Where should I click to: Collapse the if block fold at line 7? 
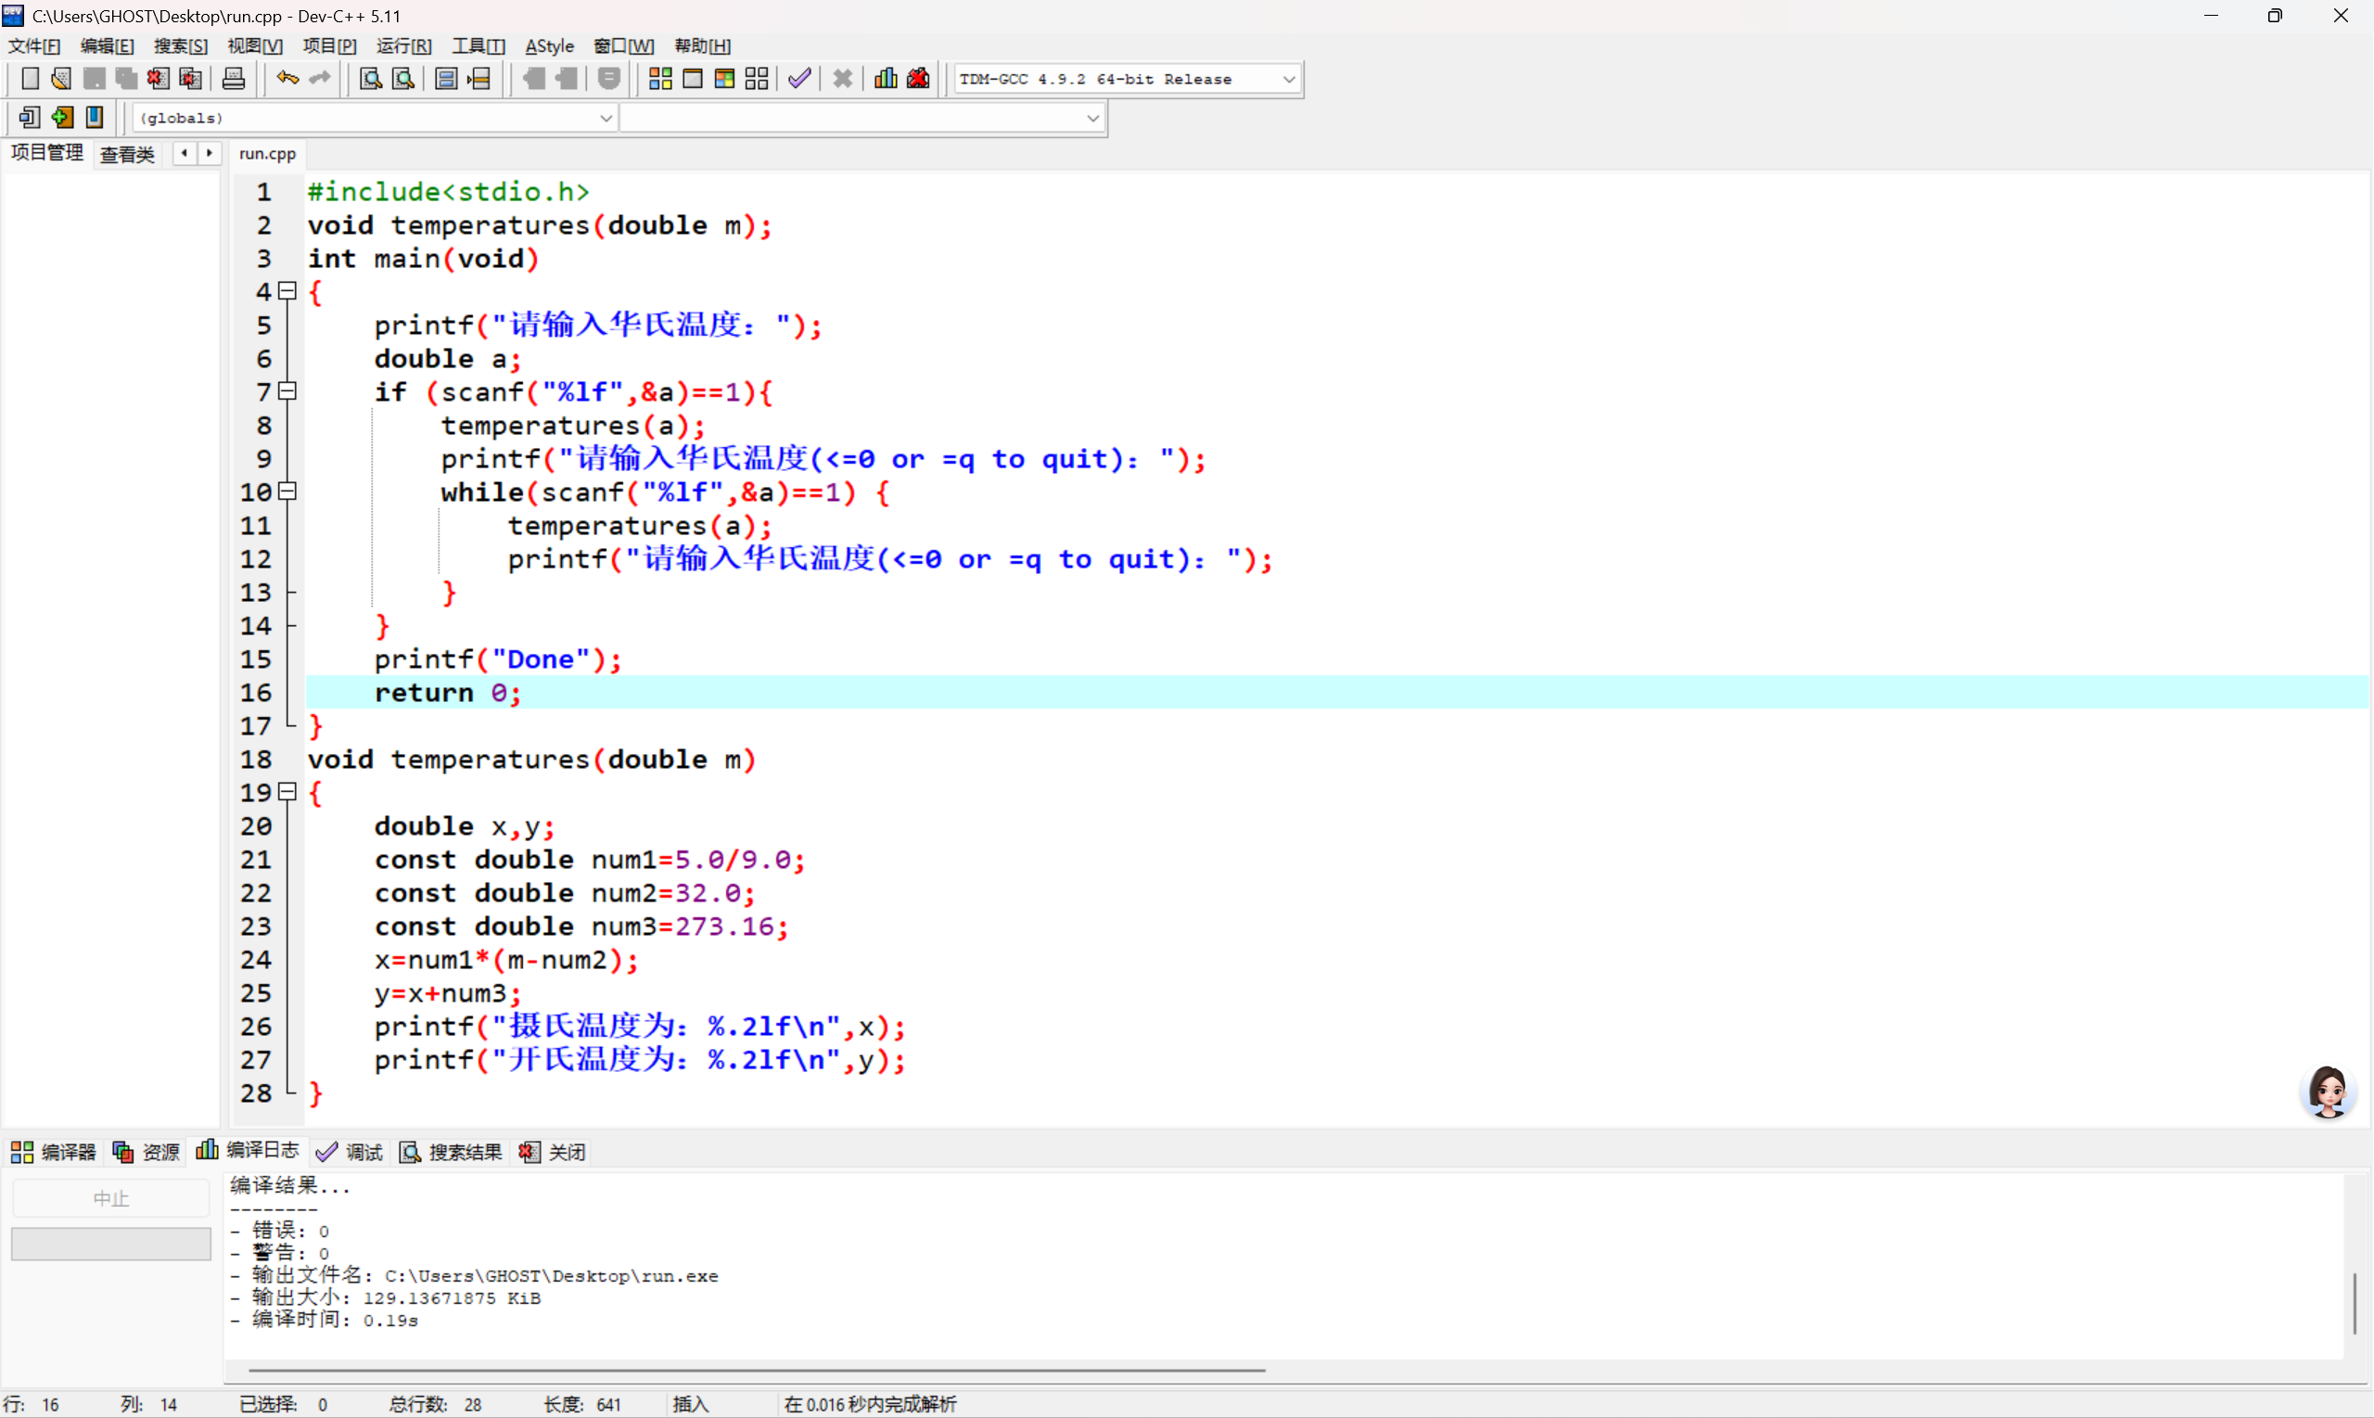(x=287, y=390)
